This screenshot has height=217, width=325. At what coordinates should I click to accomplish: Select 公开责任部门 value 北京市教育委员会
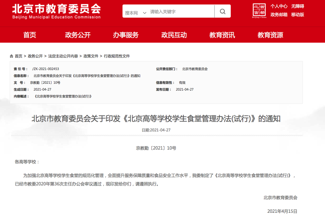pyautogui.click(x=195, y=69)
